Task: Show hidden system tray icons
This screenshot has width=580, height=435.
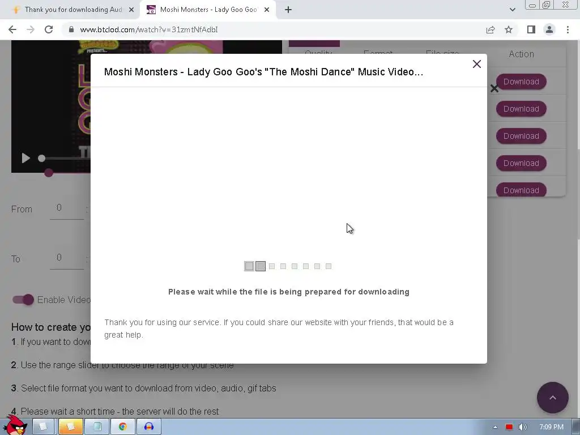Action: point(495,427)
